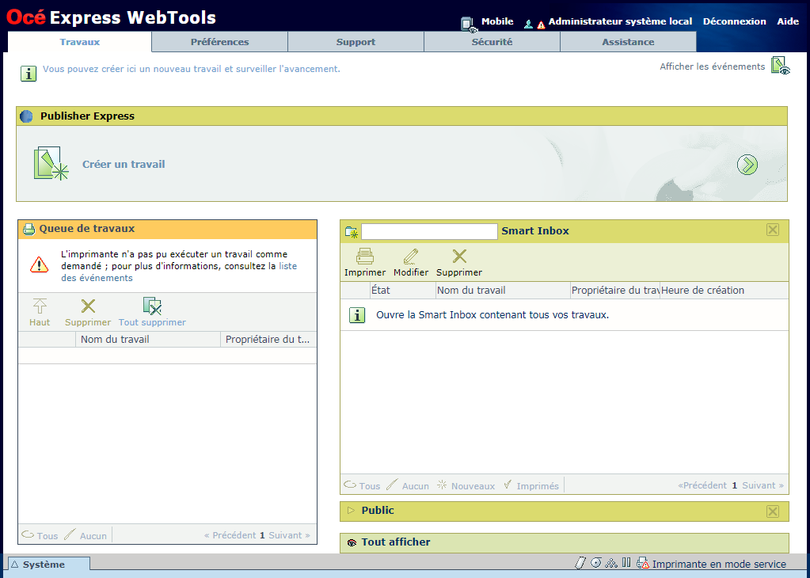Click the Mobile view icon

(x=469, y=25)
